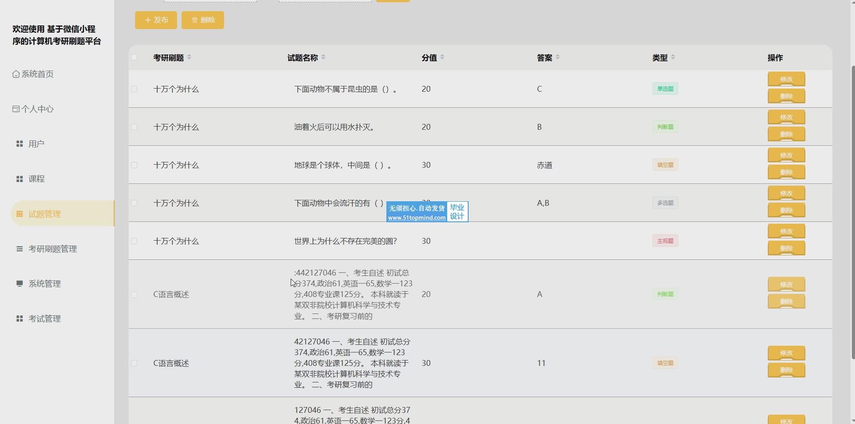Click the 发布 button
This screenshot has height=424, width=855.
coord(156,20)
